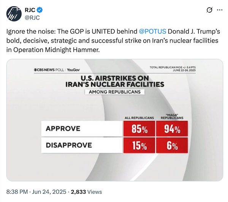Click the YouGov logo in the image
This screenshot has height=202, width=228.
click(74, 70)
